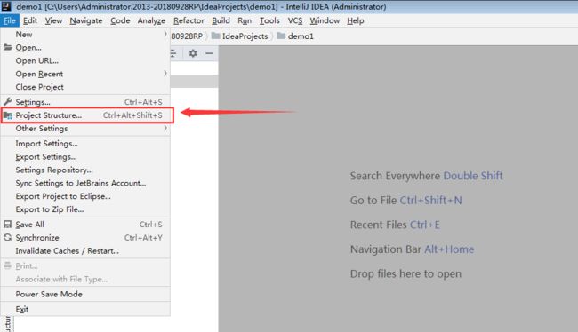This screenshot has width=578, height=332.
Task: Click Double Shift shortcut text
Action: tap(473, 176)
